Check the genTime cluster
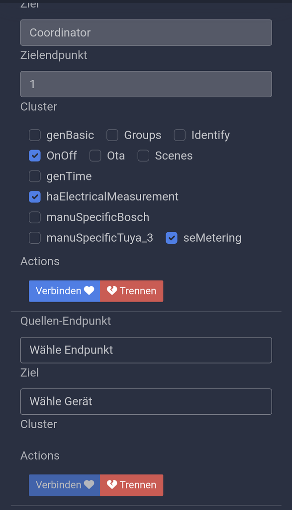 34,176
